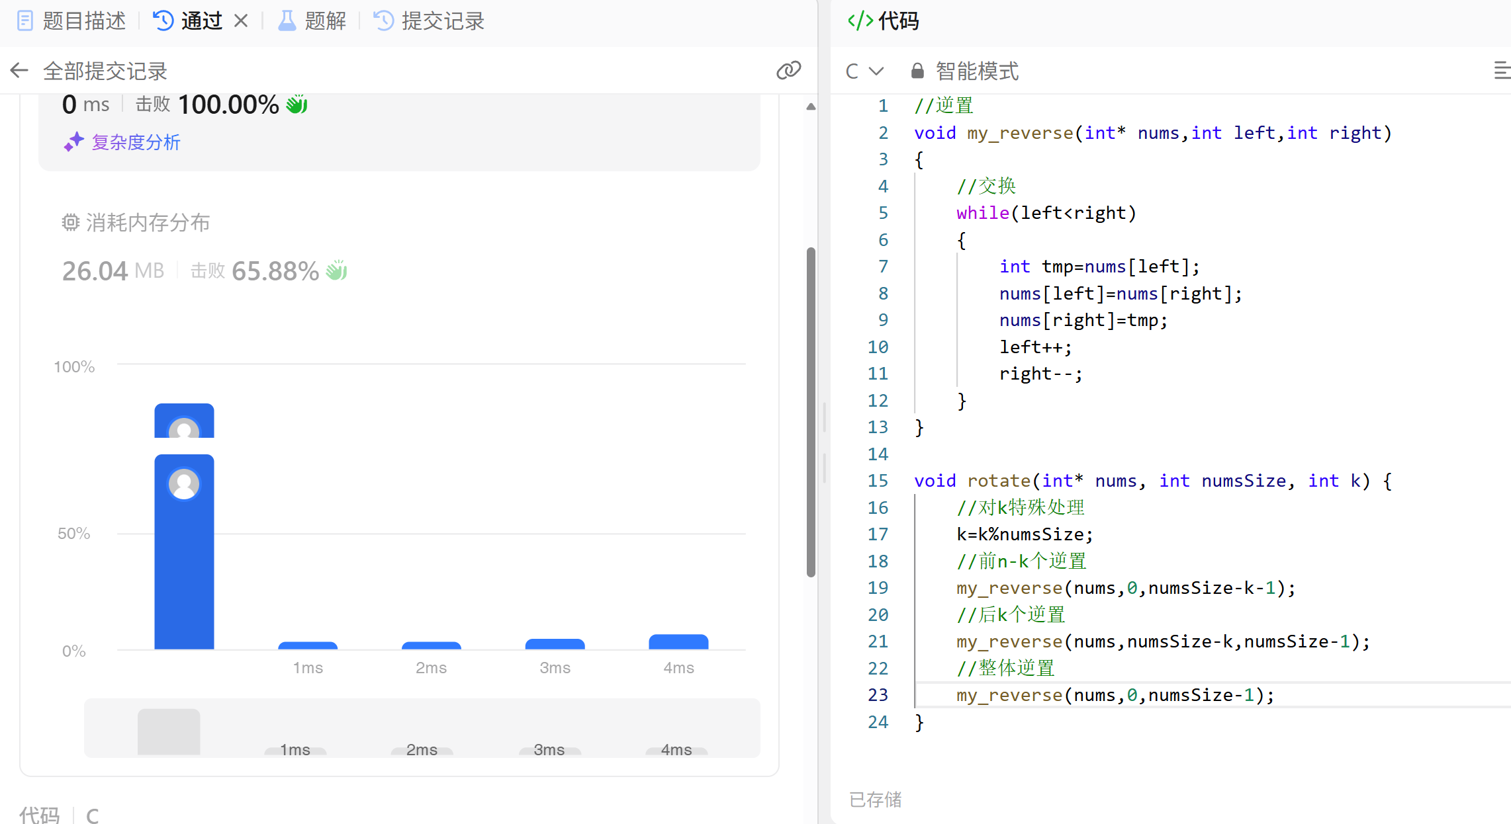Switch to the 题解 tab

click(x=325, y=21)
